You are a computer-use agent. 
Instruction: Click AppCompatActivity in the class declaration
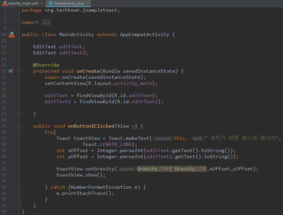point(145,34)
